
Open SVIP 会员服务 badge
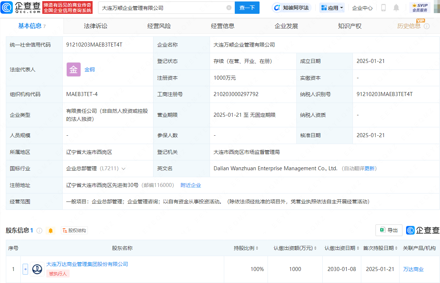(x=420, y=8)
